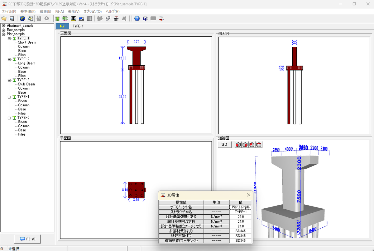Collapse the TYPE-2 tree node

9,59
